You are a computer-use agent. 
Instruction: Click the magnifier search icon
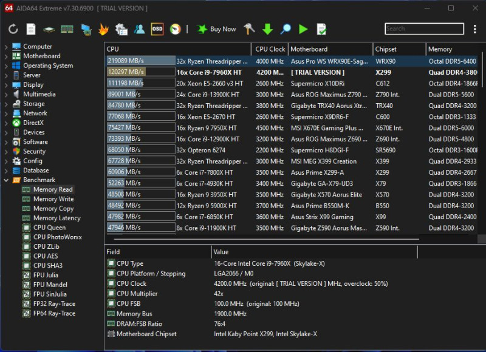tap(286, 29)
